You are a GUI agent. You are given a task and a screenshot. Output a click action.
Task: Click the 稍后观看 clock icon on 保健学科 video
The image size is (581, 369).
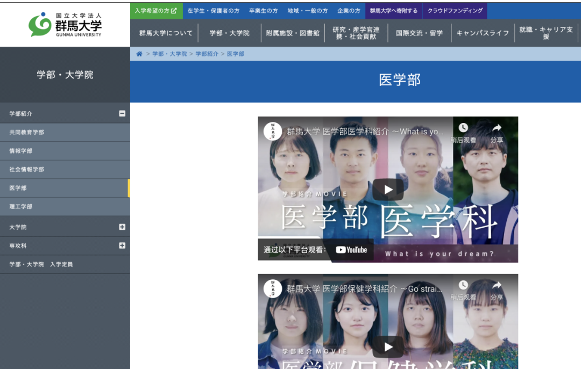click(463, 285)
